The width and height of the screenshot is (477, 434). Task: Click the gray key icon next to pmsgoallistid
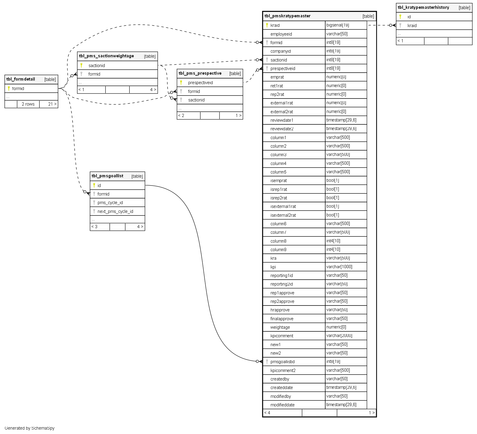267,361
